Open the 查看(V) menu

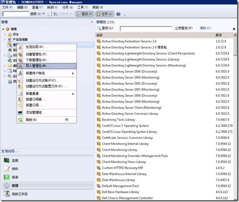click(37, 7)
